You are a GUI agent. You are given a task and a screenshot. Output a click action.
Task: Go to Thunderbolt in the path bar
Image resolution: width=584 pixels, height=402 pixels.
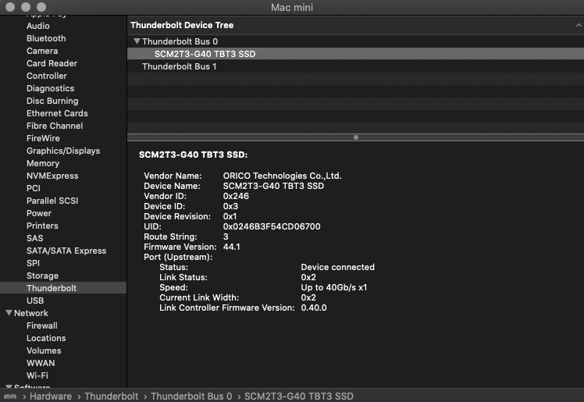point(112,397)
